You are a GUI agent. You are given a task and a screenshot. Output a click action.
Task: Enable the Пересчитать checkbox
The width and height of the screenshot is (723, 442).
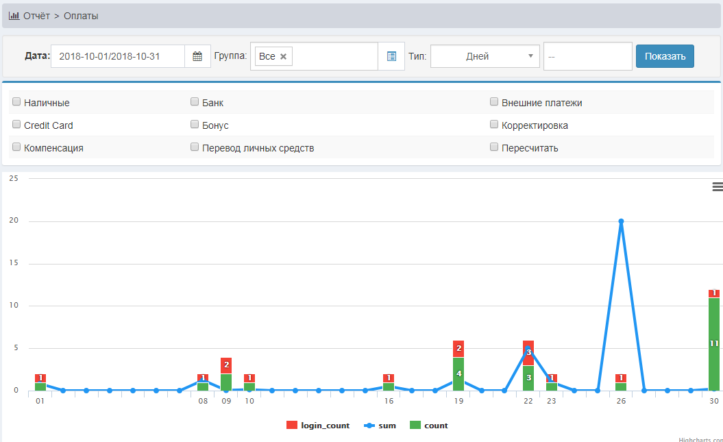pos(494,147)
